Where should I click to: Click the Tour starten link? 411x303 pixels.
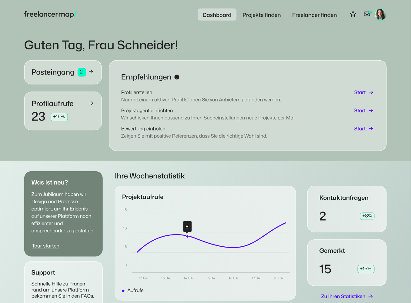pyautogui.click(x=46, y=246)
